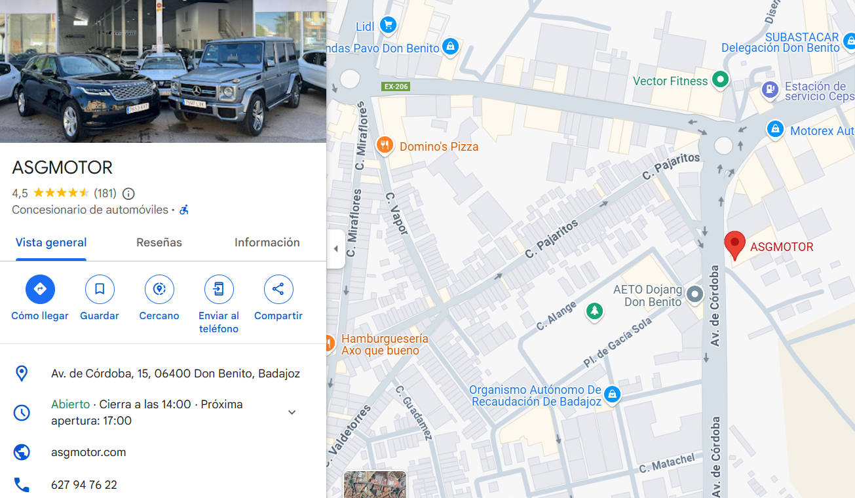Select the Motorex shopping bag marker
855x498 pixels.
(x=776, y=129)
